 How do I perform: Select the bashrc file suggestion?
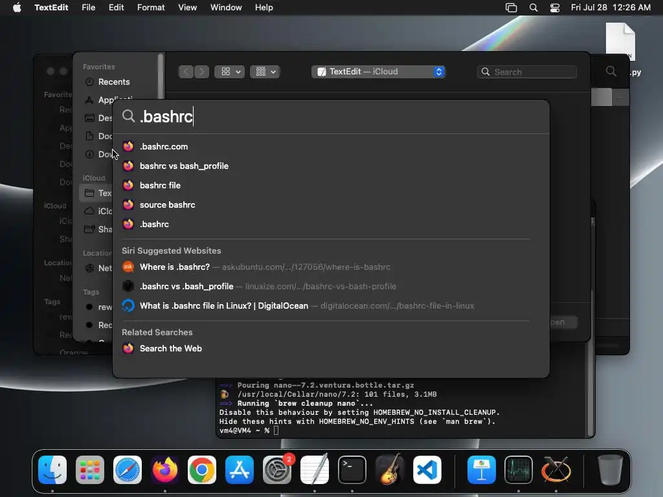click(331, 186)
